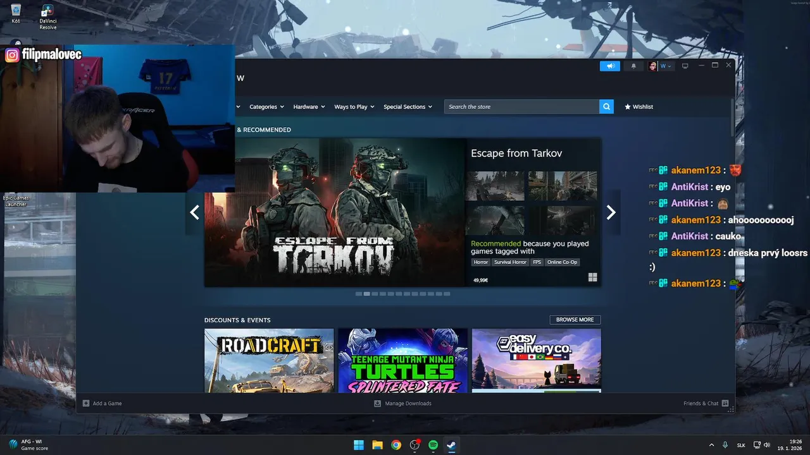810x455 pixels.
Task: Open the Windows Start menu
Action: (359, 445)
